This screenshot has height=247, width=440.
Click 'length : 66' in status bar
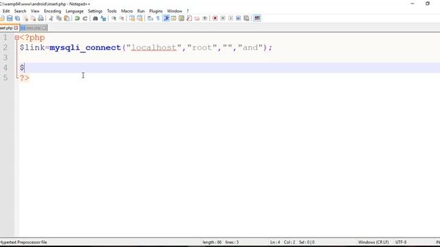[x=212, y=242]
